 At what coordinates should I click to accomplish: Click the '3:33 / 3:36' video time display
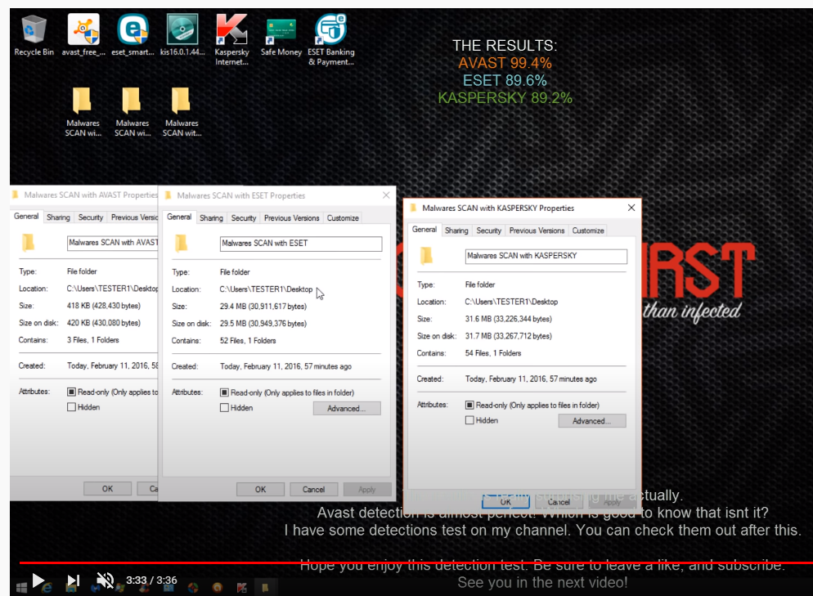coord(151,580)
